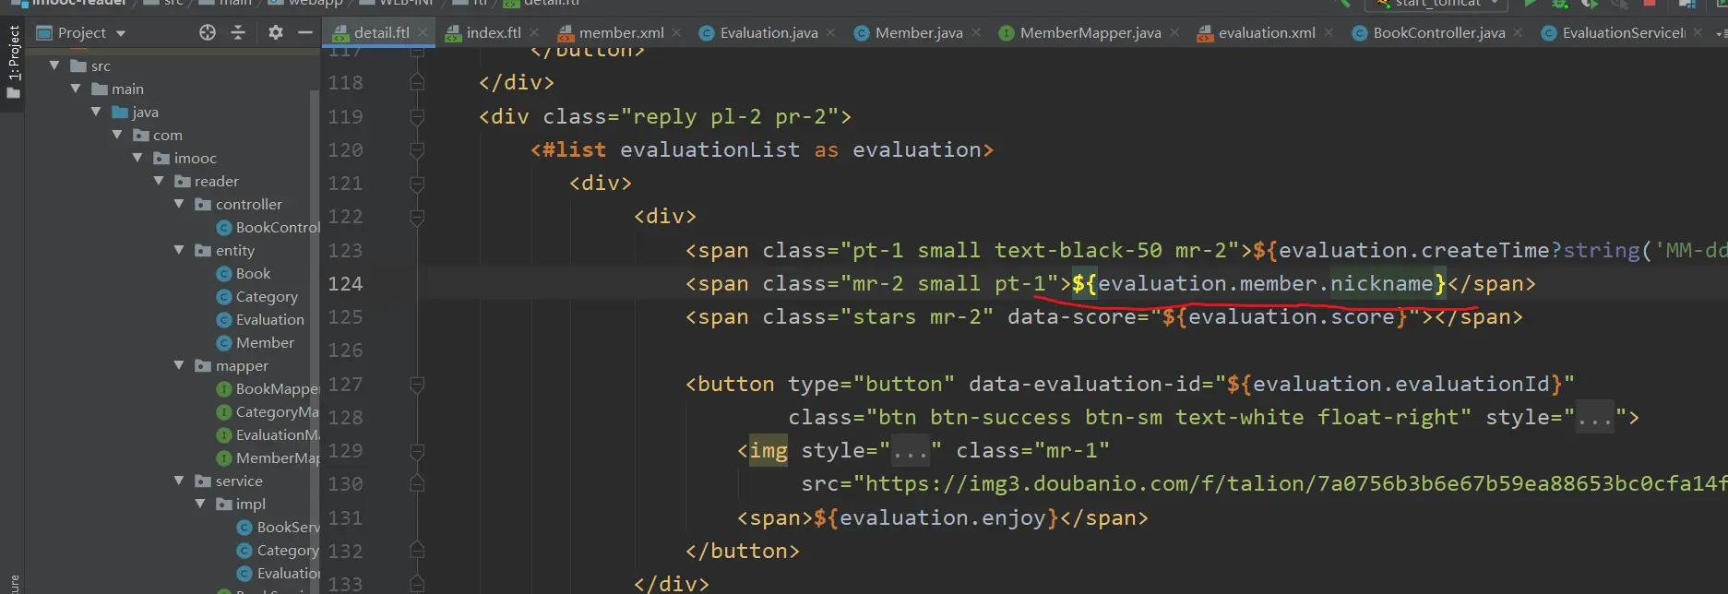The width and height of the screenshot is (1728, 594).
Task: Close the member.xml tab
Action: pos(676,32)
